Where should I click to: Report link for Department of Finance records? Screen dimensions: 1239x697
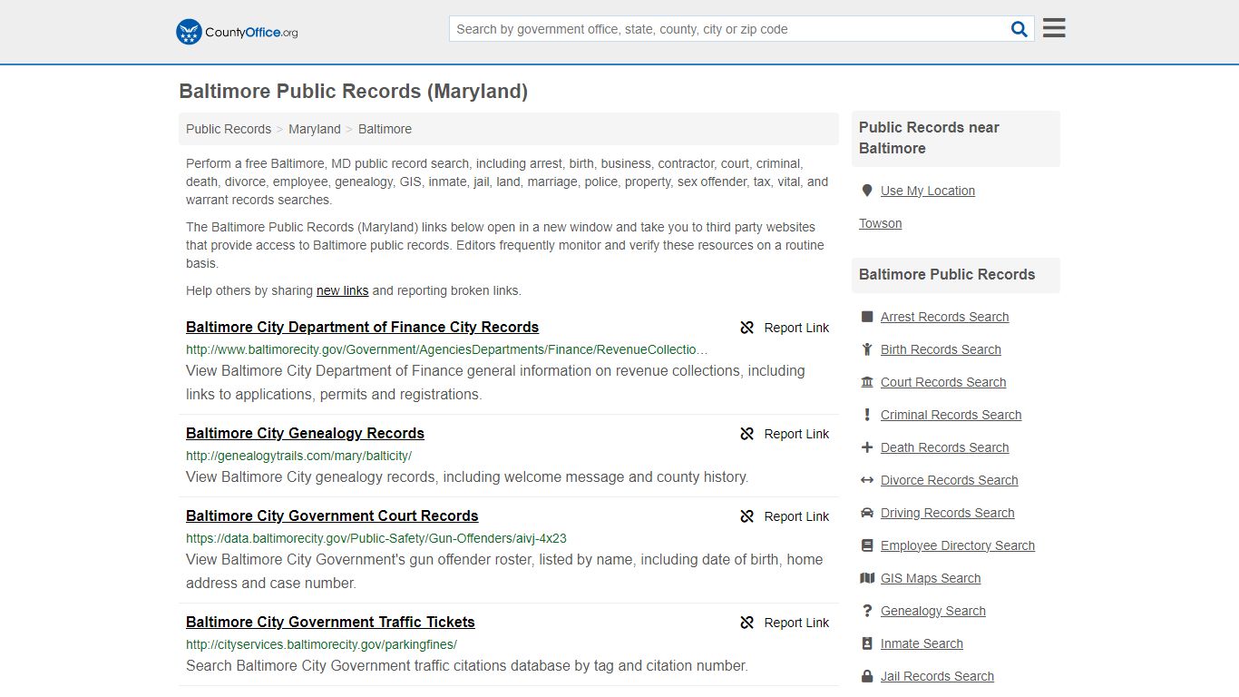pyautogui.click(x=796, y=328)
